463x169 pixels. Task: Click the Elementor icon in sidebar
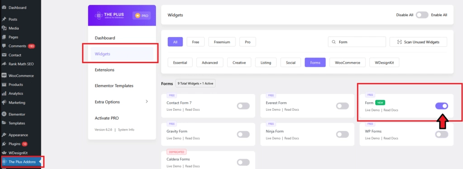coord(4,114)
